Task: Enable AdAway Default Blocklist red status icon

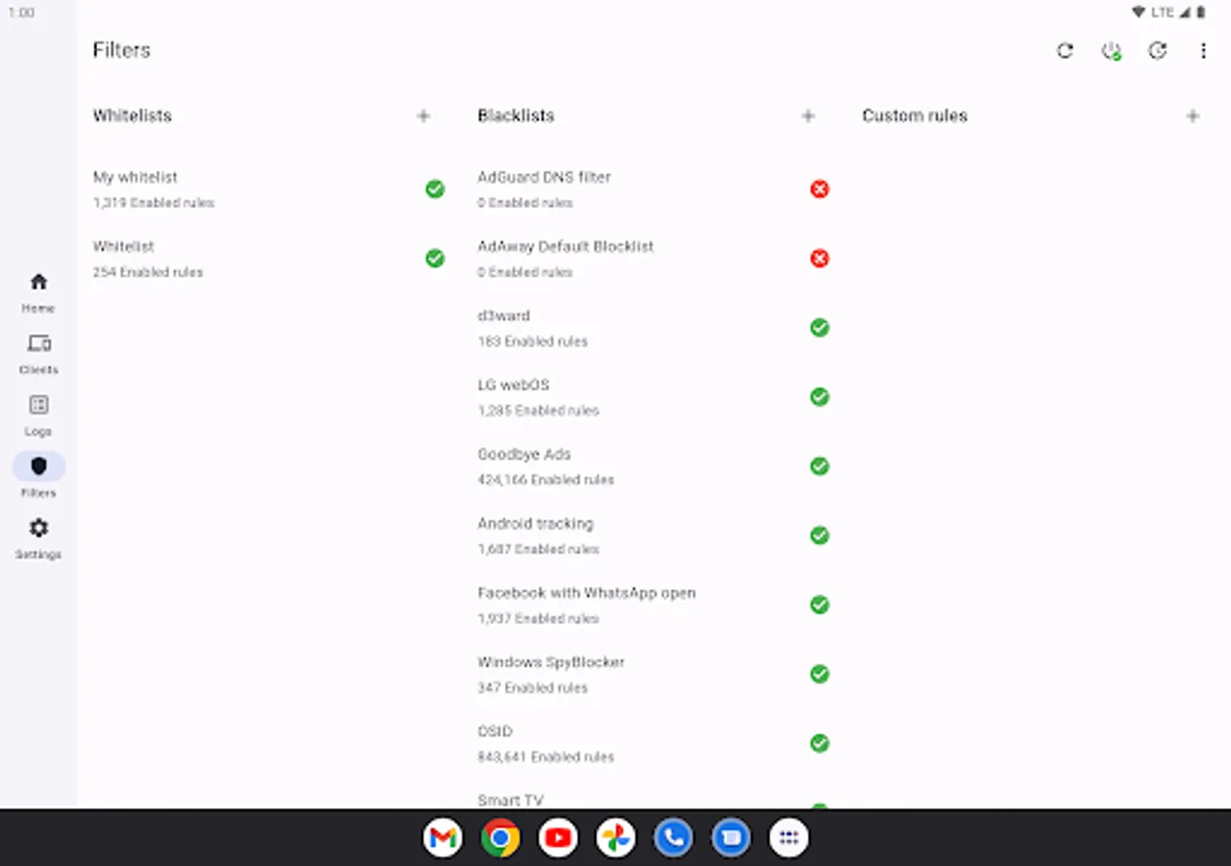Action: [x=819, y=259]
